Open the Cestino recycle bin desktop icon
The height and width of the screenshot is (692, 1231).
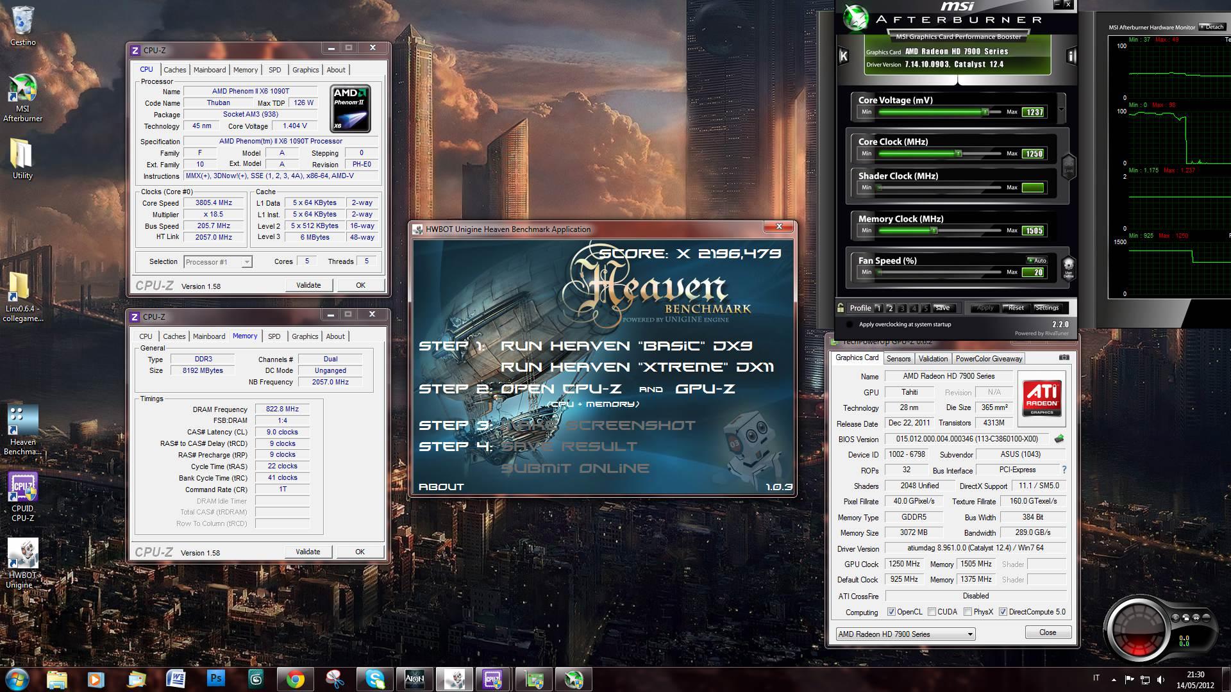(23, 26)
